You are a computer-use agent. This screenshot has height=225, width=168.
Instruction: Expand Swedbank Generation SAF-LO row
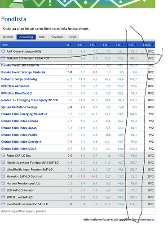[3, 204]
